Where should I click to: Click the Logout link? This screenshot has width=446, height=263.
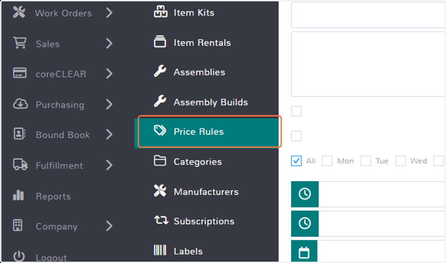point(51,257)
